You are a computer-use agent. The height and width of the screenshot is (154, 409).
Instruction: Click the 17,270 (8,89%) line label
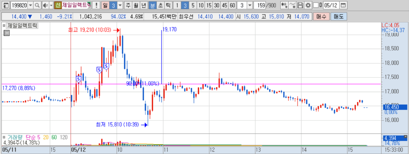19,88
